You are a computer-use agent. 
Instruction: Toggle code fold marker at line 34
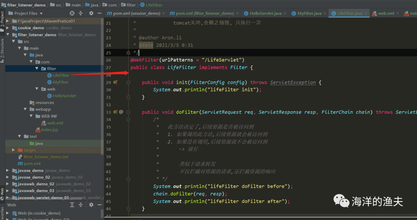point(128,120)
